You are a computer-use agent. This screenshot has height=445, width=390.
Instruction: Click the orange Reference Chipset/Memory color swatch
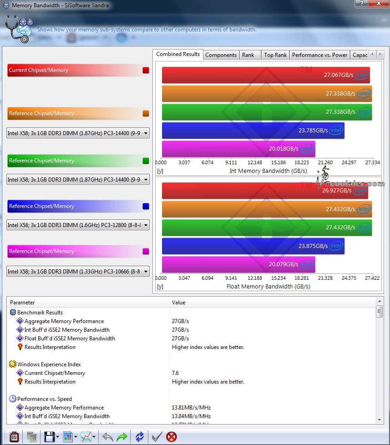(x=146, y=113)
